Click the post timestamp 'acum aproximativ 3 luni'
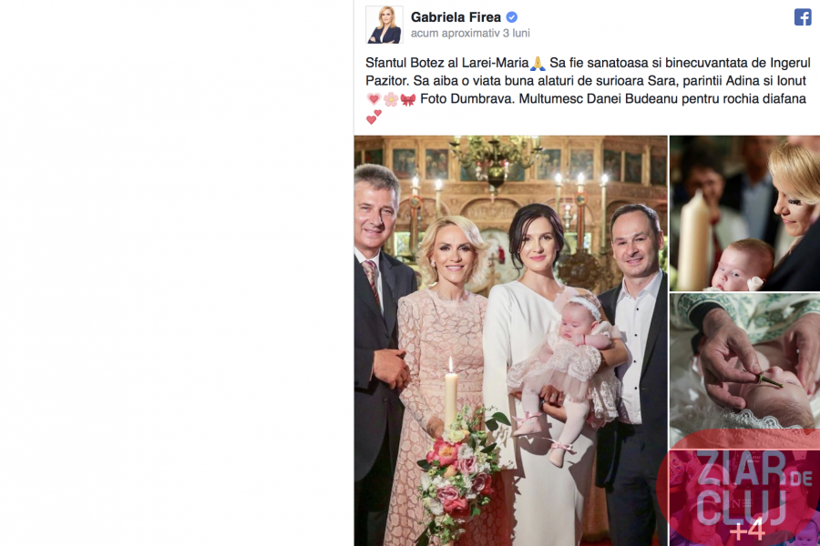This screenshot has width=820, height=546. [470, 34]
